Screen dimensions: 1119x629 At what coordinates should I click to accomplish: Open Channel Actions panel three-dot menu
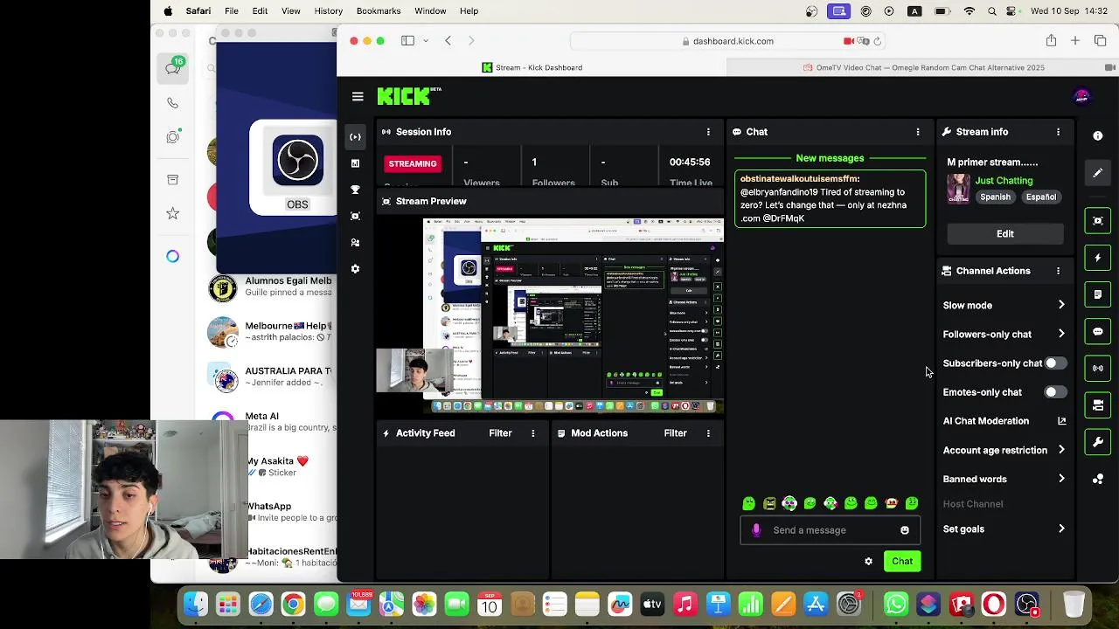click(1058, 271)
